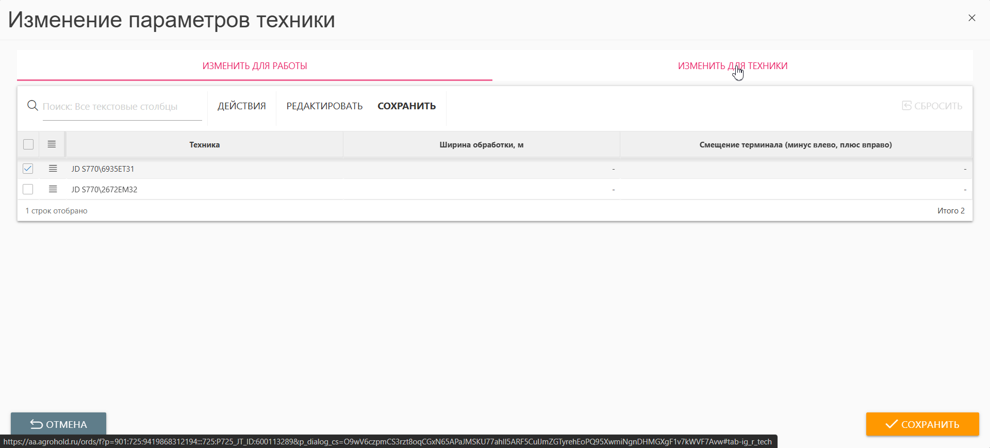This screenshot has height=448, width=990.
Task: Switch to ИЗМЕНИТЬ ДЛЯ ТЕХНИКИ tab
Action: click(732, 66)
